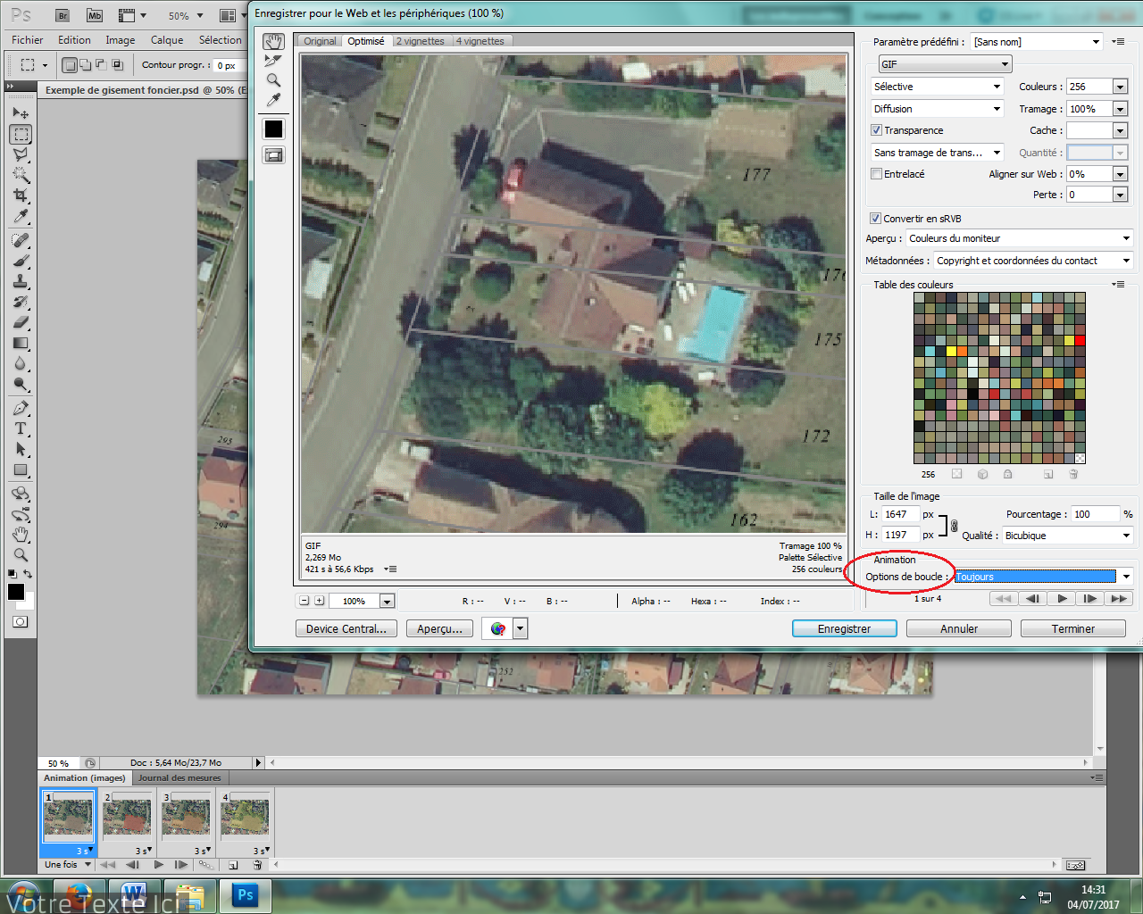Select the red swatch in color table

pyautogui.click(x=1080, y=340)
